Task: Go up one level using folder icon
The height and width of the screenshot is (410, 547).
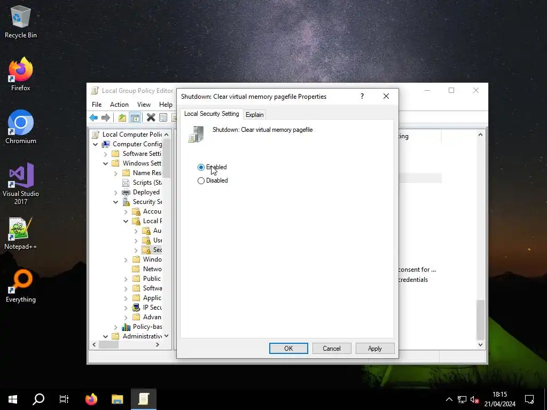Action: tap(122, 117)
